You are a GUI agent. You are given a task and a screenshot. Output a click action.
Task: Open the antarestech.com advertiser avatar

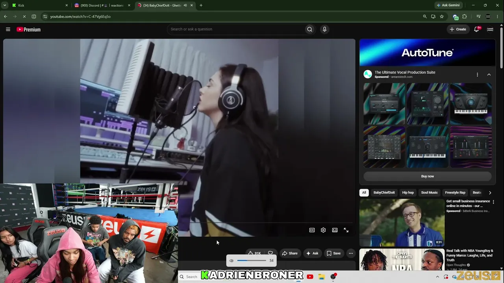pos(368,74)
